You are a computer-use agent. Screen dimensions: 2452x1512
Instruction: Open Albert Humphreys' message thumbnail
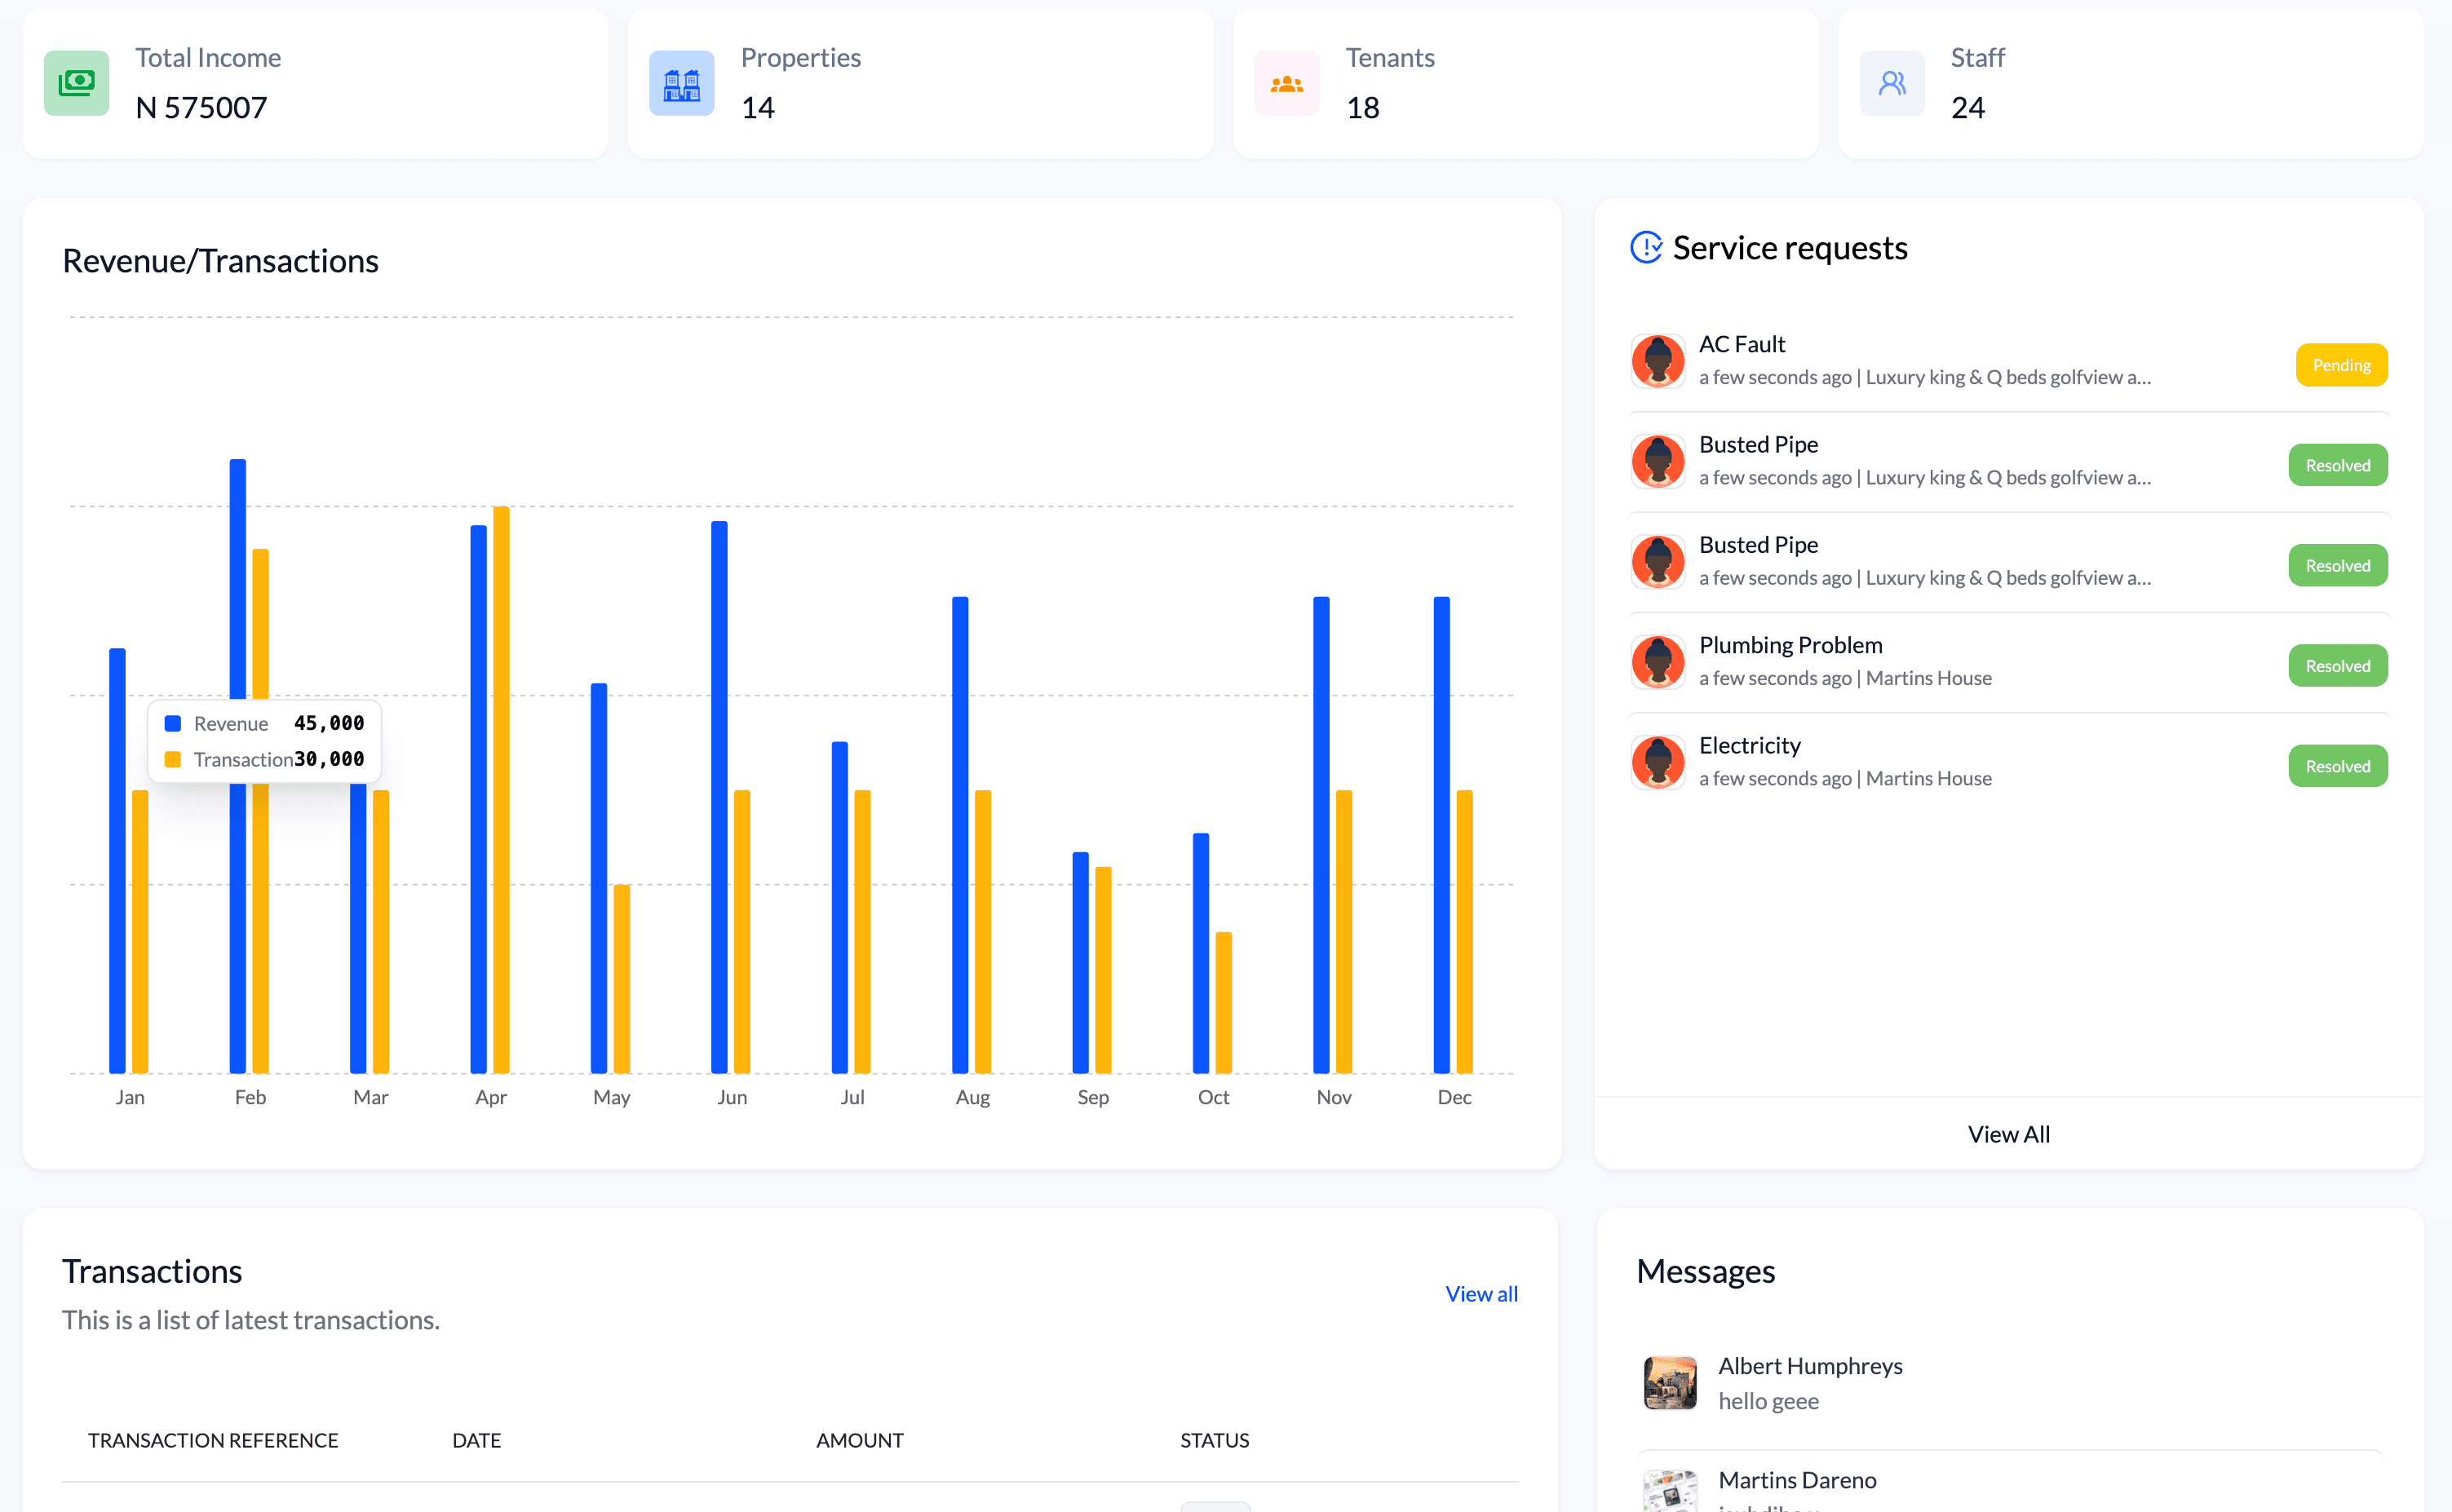pyautogui.click(x=1669, y=1383)
